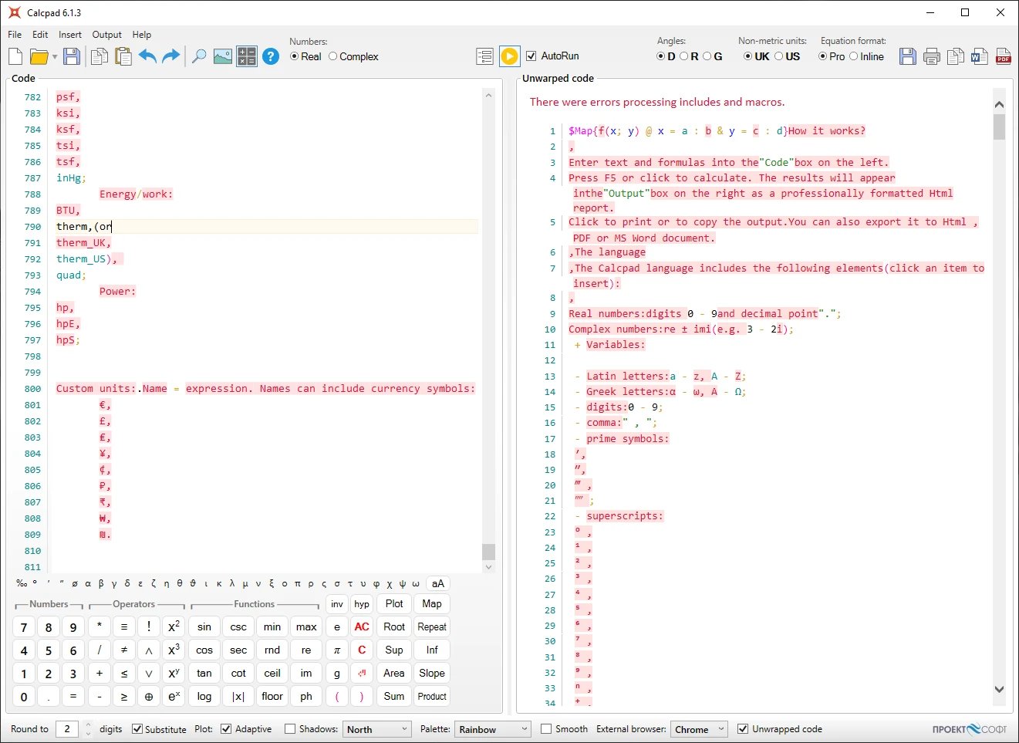Click the Map function button

[x=432, y=604]
